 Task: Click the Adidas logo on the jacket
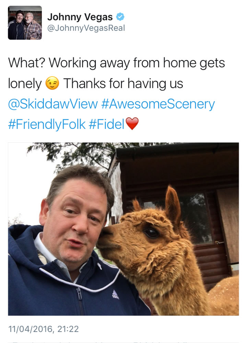pyautogui.click(x=115, y=294)
